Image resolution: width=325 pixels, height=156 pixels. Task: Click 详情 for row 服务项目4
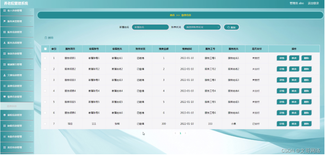point(282,91)
